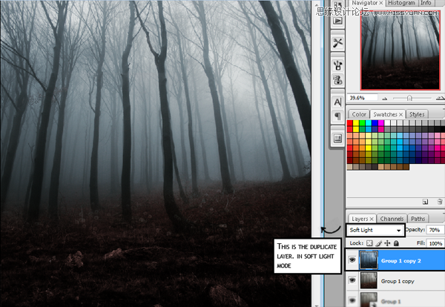Switch to the Channels tab
This screenshot has height=307, width=445.
(x=392, y=219)
